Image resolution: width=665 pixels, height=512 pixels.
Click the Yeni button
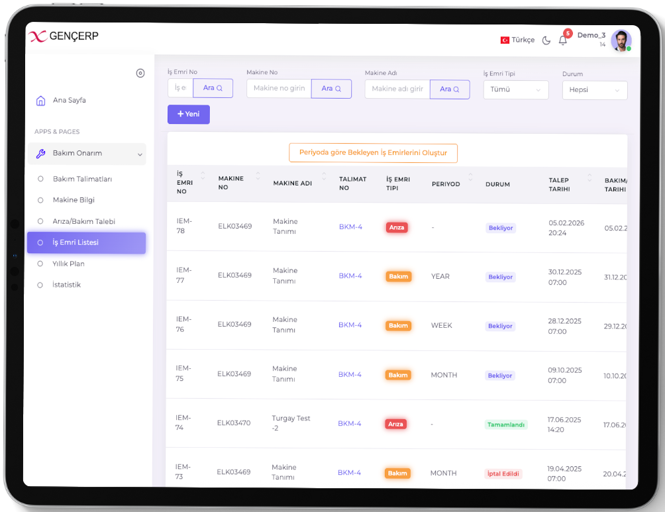[189, 115]
